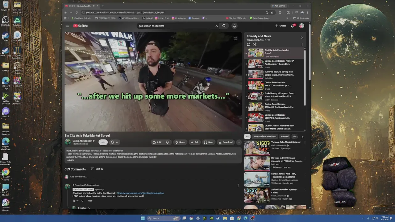Click Ask Gemini in the title bar
This screenshot has width=395, height=222.
tap(278, 6)
